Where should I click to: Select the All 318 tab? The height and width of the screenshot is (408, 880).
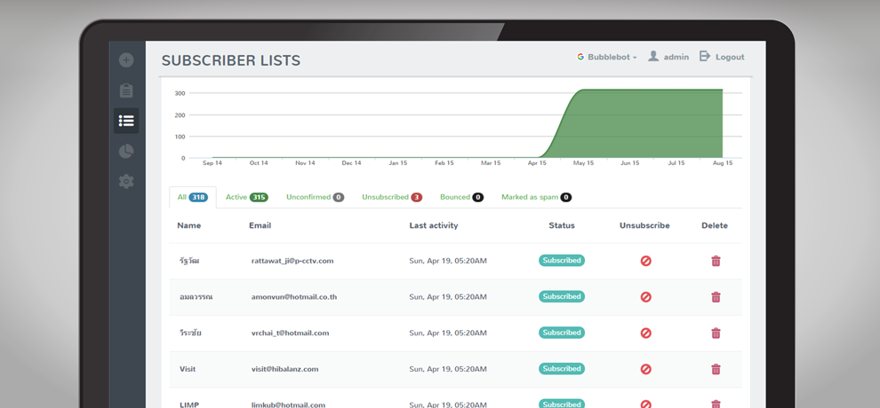click(x=193, y=197)
